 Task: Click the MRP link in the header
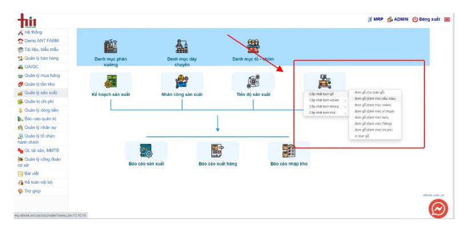378,19
